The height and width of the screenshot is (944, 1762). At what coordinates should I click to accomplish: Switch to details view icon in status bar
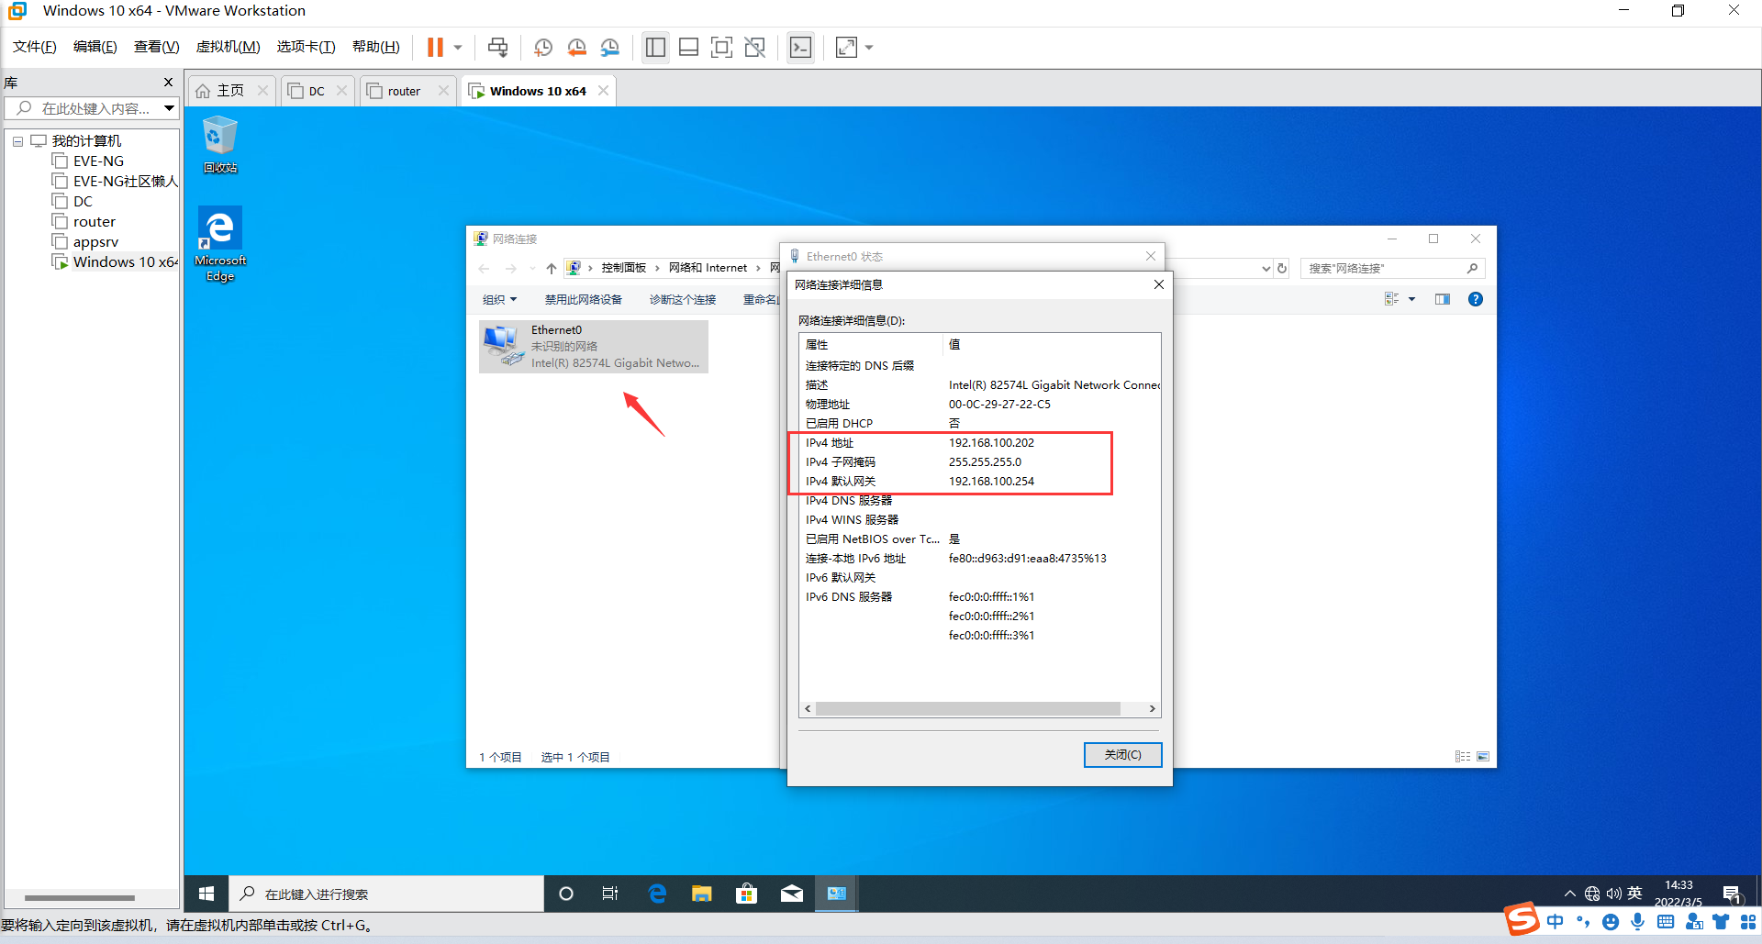click(1463, 757)
